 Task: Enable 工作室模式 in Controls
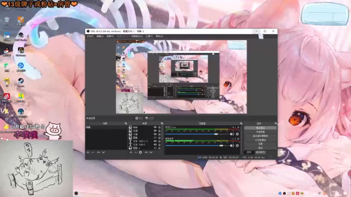[260, 140]
